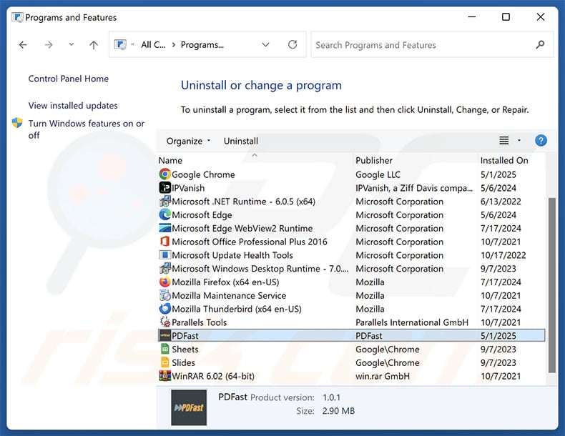Select Mozilla Thunderbird (x64 en-US) name
This screenshot has height=436, width=565.
pyautogui.click(x=237, y=309)
